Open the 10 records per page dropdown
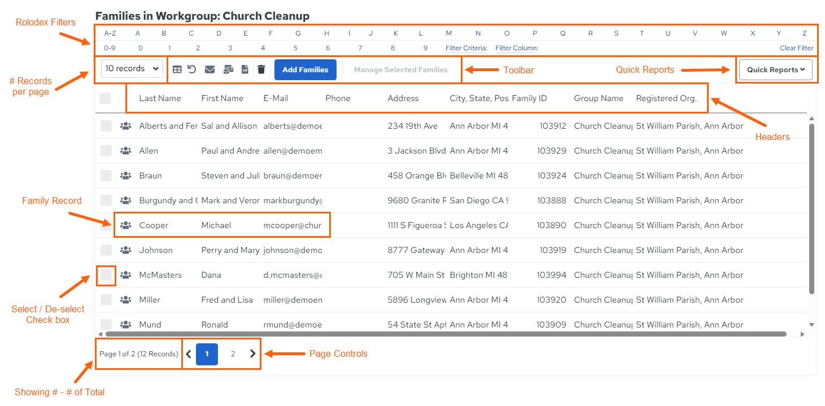Image resolution: width=825 pixels, height=406 pixels. point(132,69)
